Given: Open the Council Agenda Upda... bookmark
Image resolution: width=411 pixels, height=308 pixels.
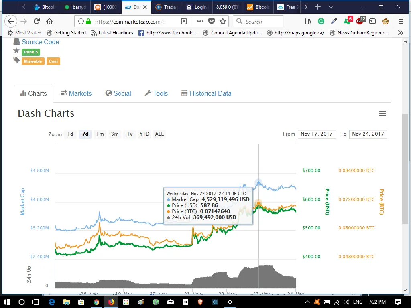Looking at the screenshot, I should tap(232, 33).
